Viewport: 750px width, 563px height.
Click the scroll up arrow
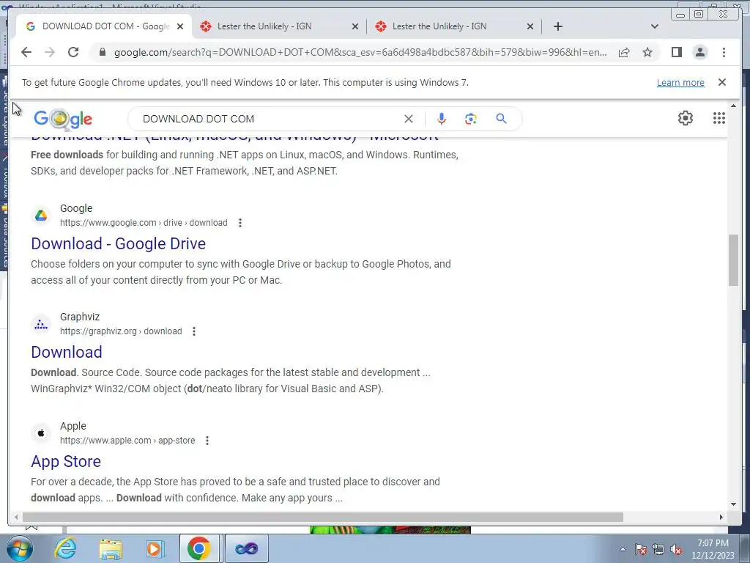point(734,106)
